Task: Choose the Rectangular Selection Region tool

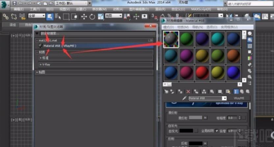Action: (66, 17)
